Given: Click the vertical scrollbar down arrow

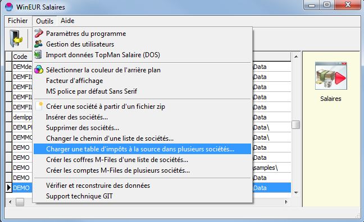Looking at the screenshot, I should pos(296,192).
